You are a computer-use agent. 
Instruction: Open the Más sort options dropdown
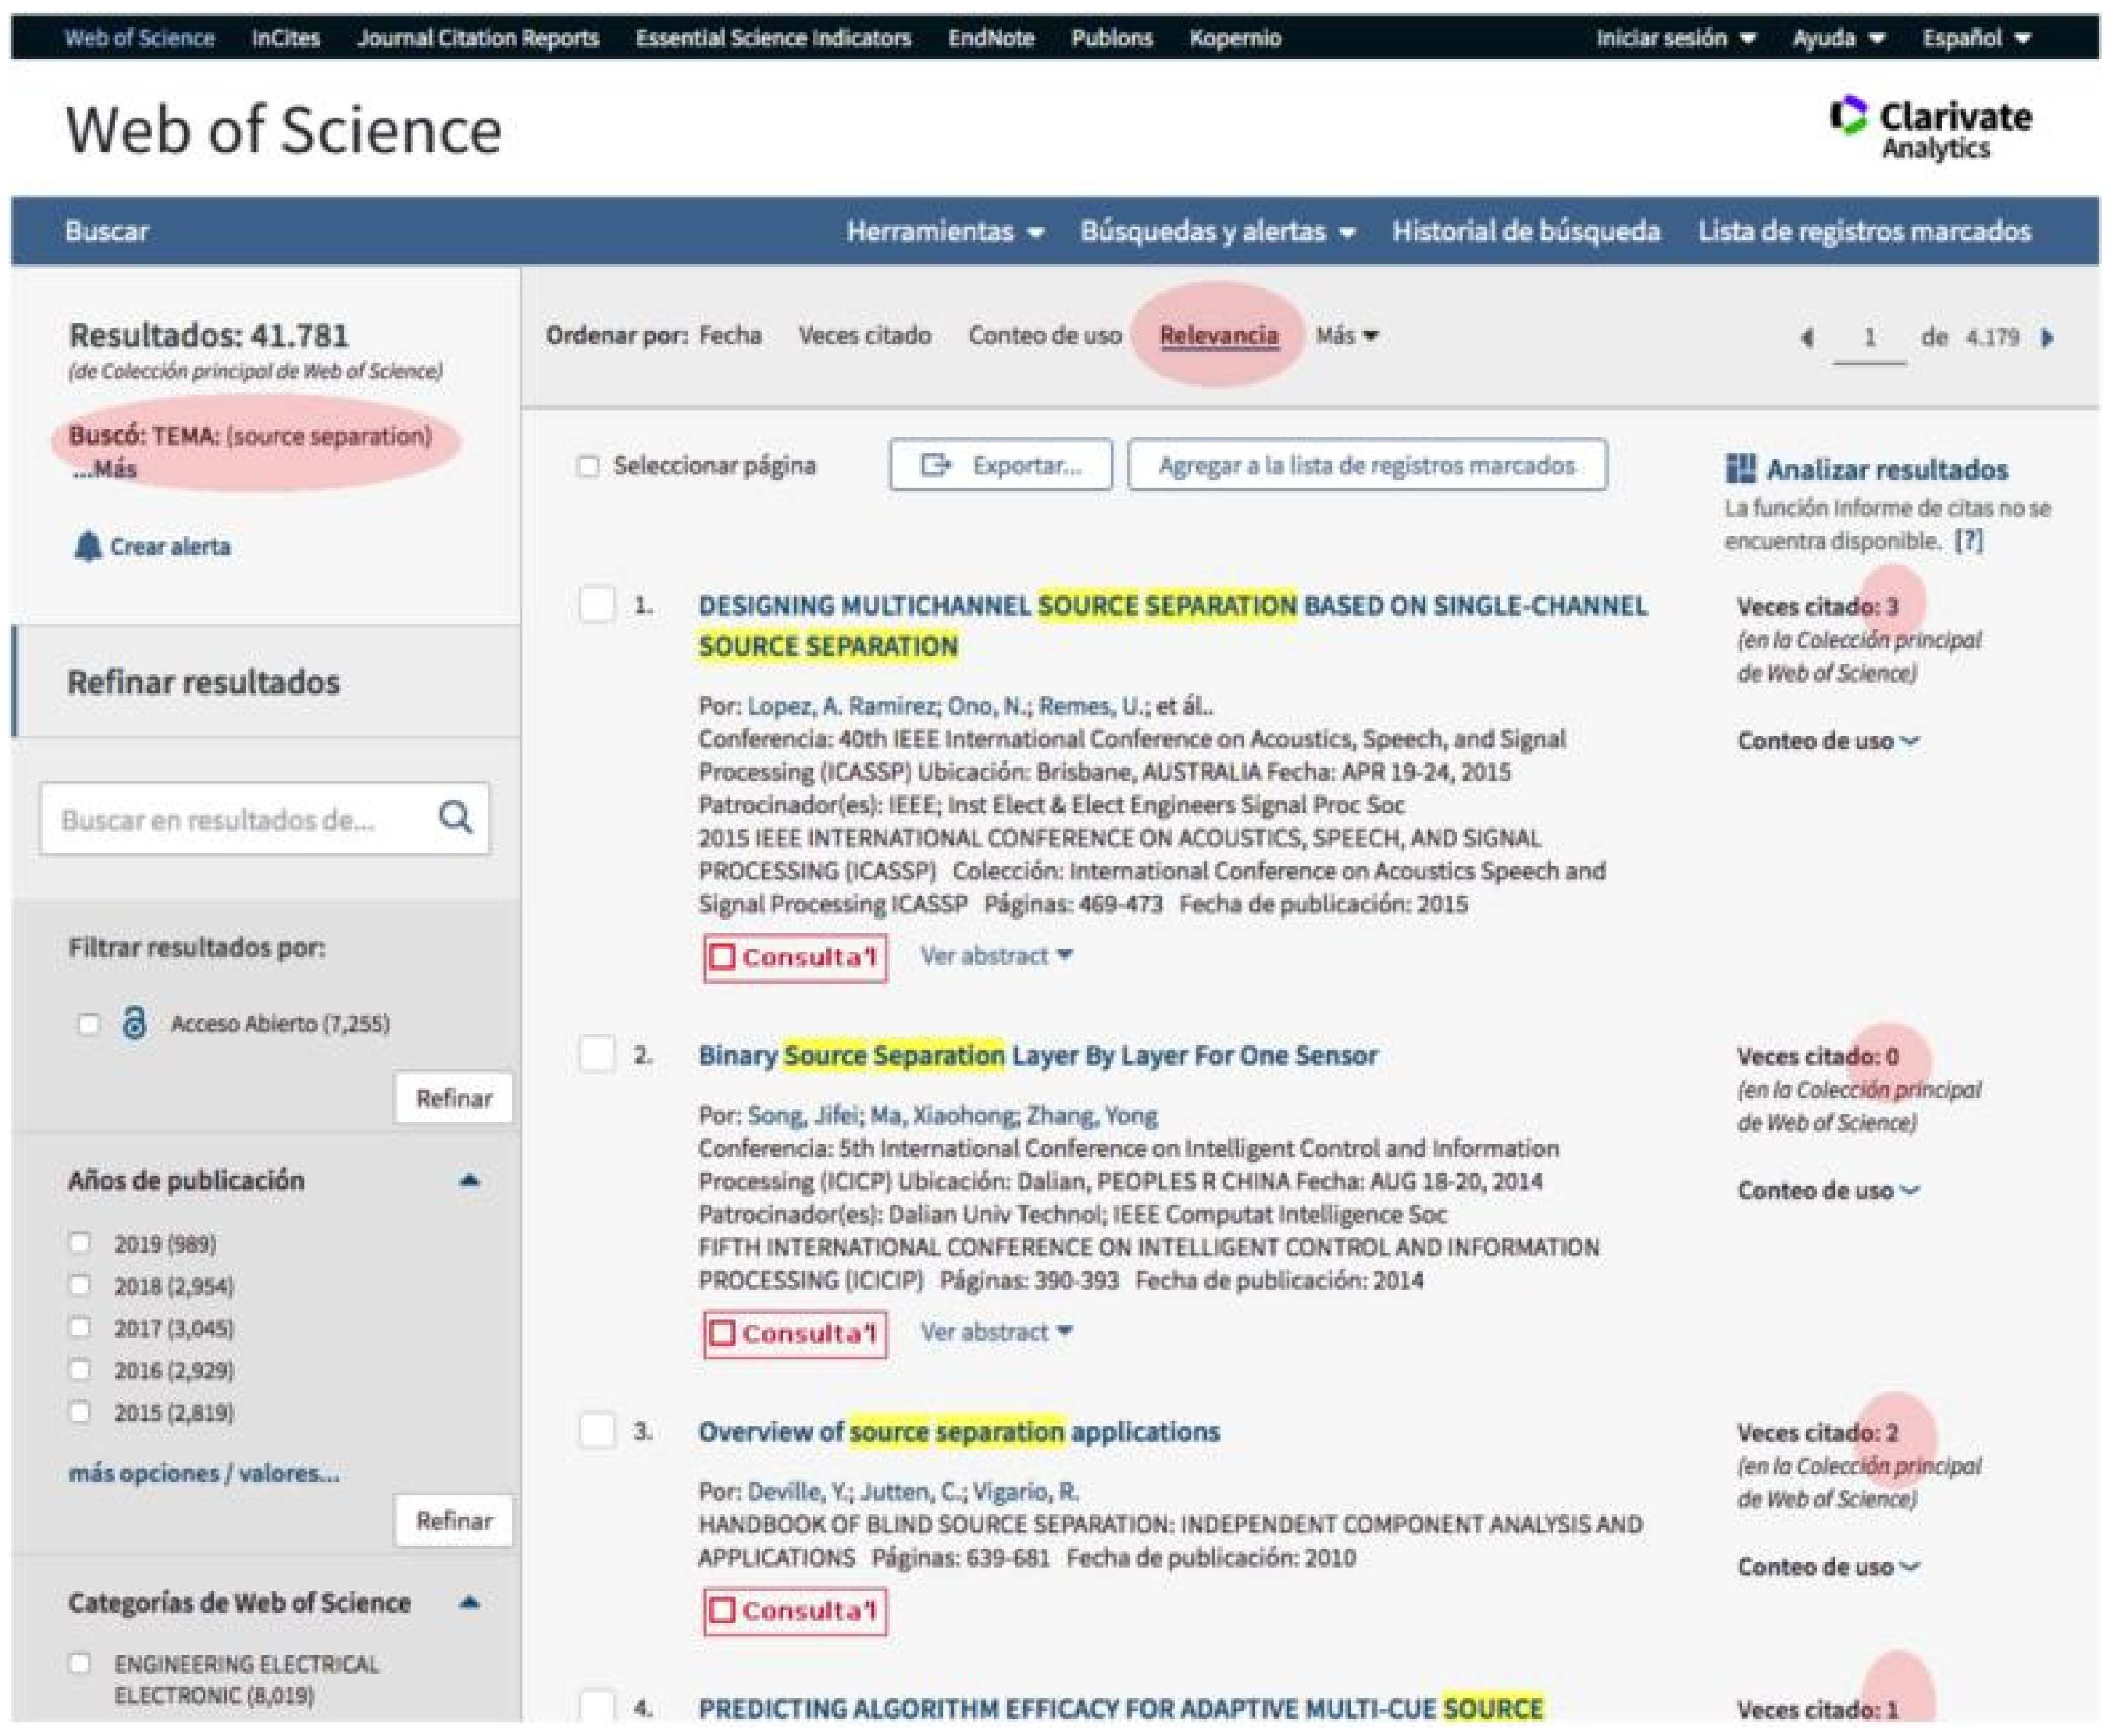1345,336
